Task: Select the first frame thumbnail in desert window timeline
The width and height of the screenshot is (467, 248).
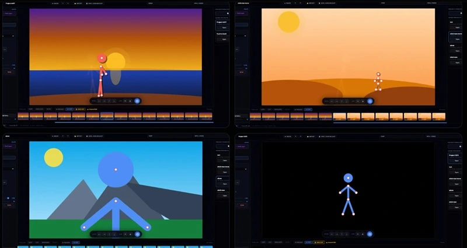Action: pos(256,116)
